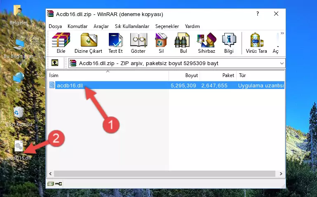Screen dimensions: 317x197
Task: Click the Acdb16.dll.zip address path field
Action: tap(177, 63)
